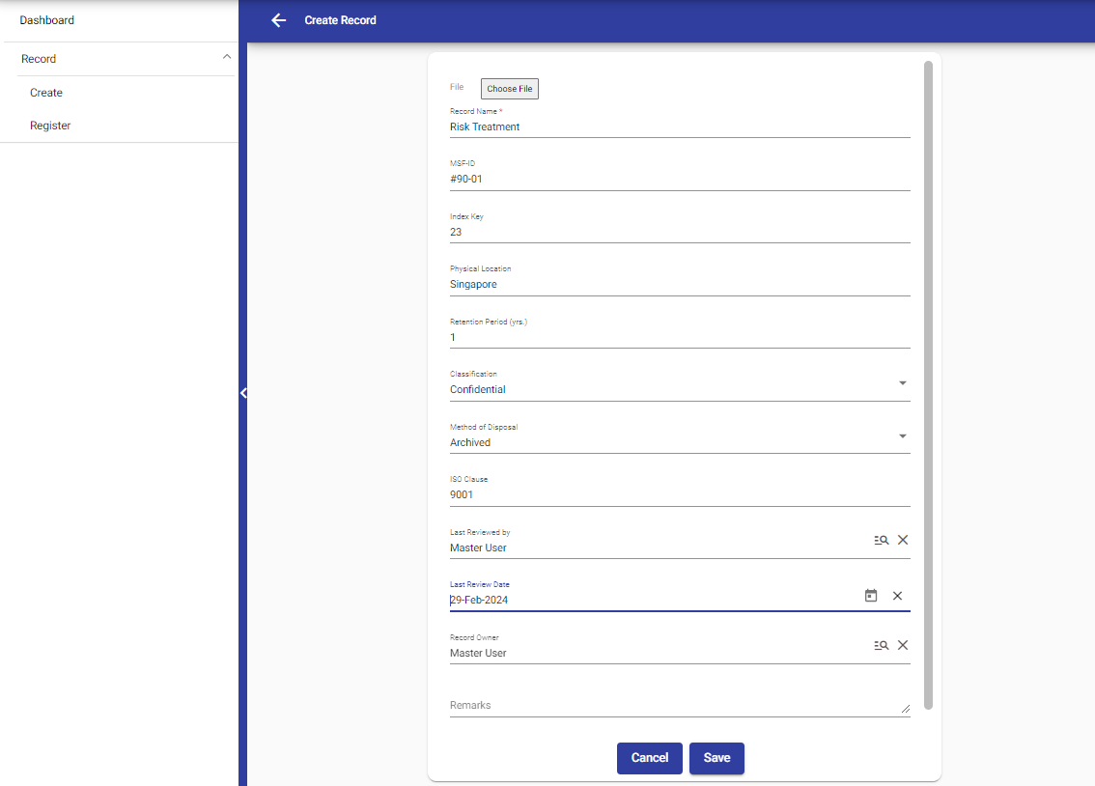
Task: Clear the Record Owner value
Action: coord(903,645)
